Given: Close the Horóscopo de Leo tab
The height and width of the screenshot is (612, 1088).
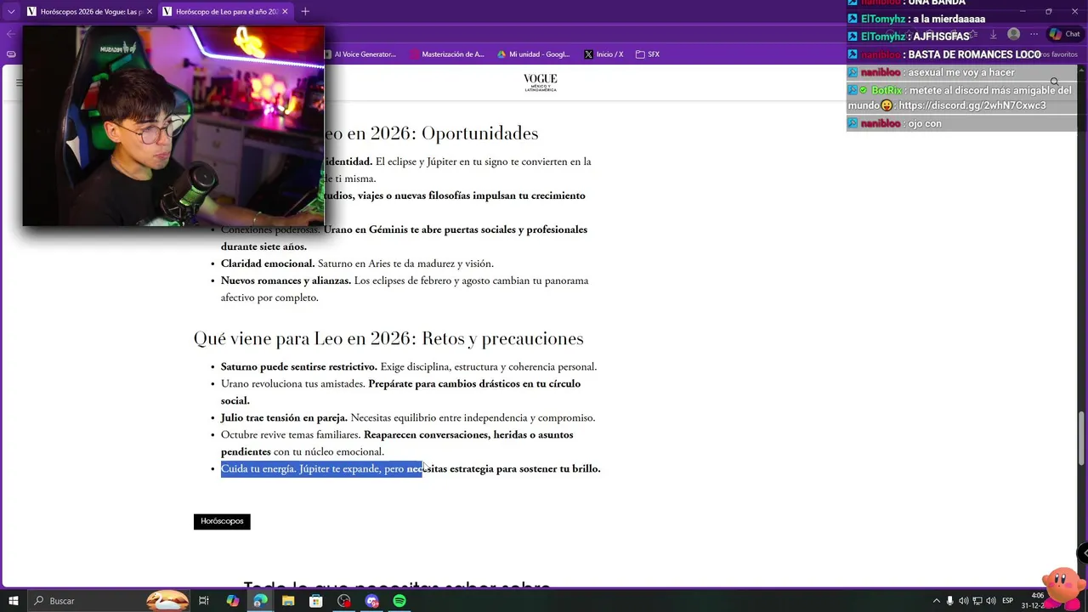Looking at the screenshot, I should [285, 12].
